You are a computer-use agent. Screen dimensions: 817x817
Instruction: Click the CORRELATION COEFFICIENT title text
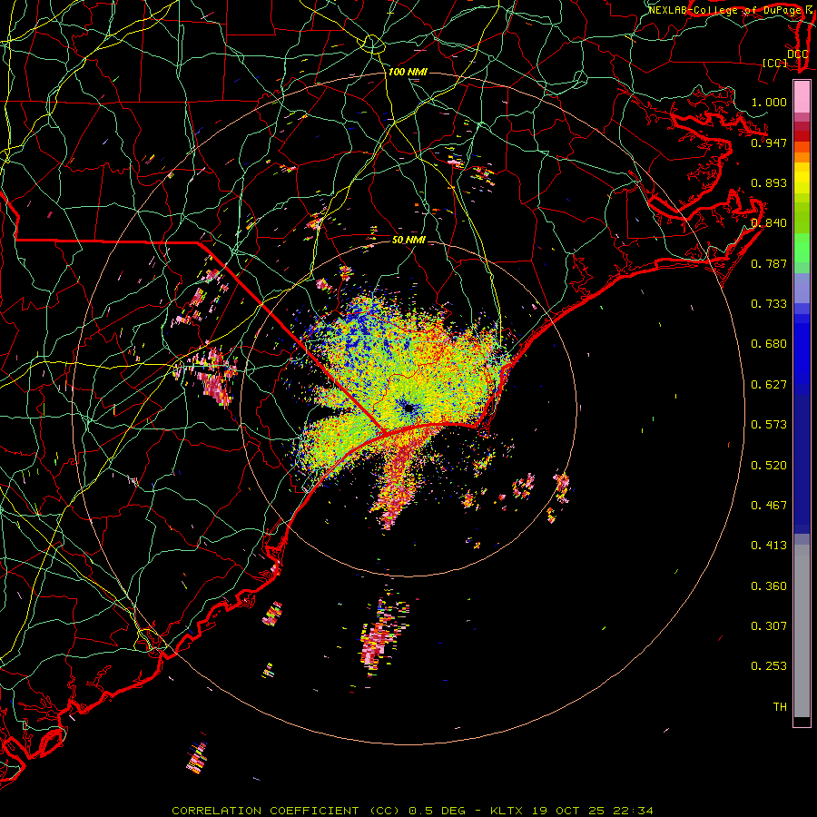point(265,811)
